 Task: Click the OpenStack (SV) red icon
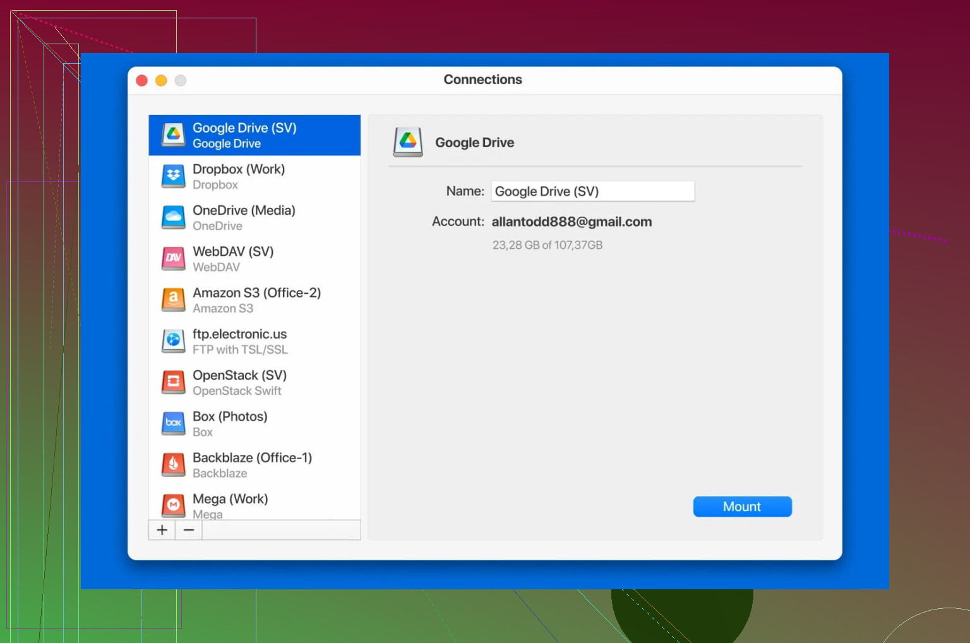(173, 382)
